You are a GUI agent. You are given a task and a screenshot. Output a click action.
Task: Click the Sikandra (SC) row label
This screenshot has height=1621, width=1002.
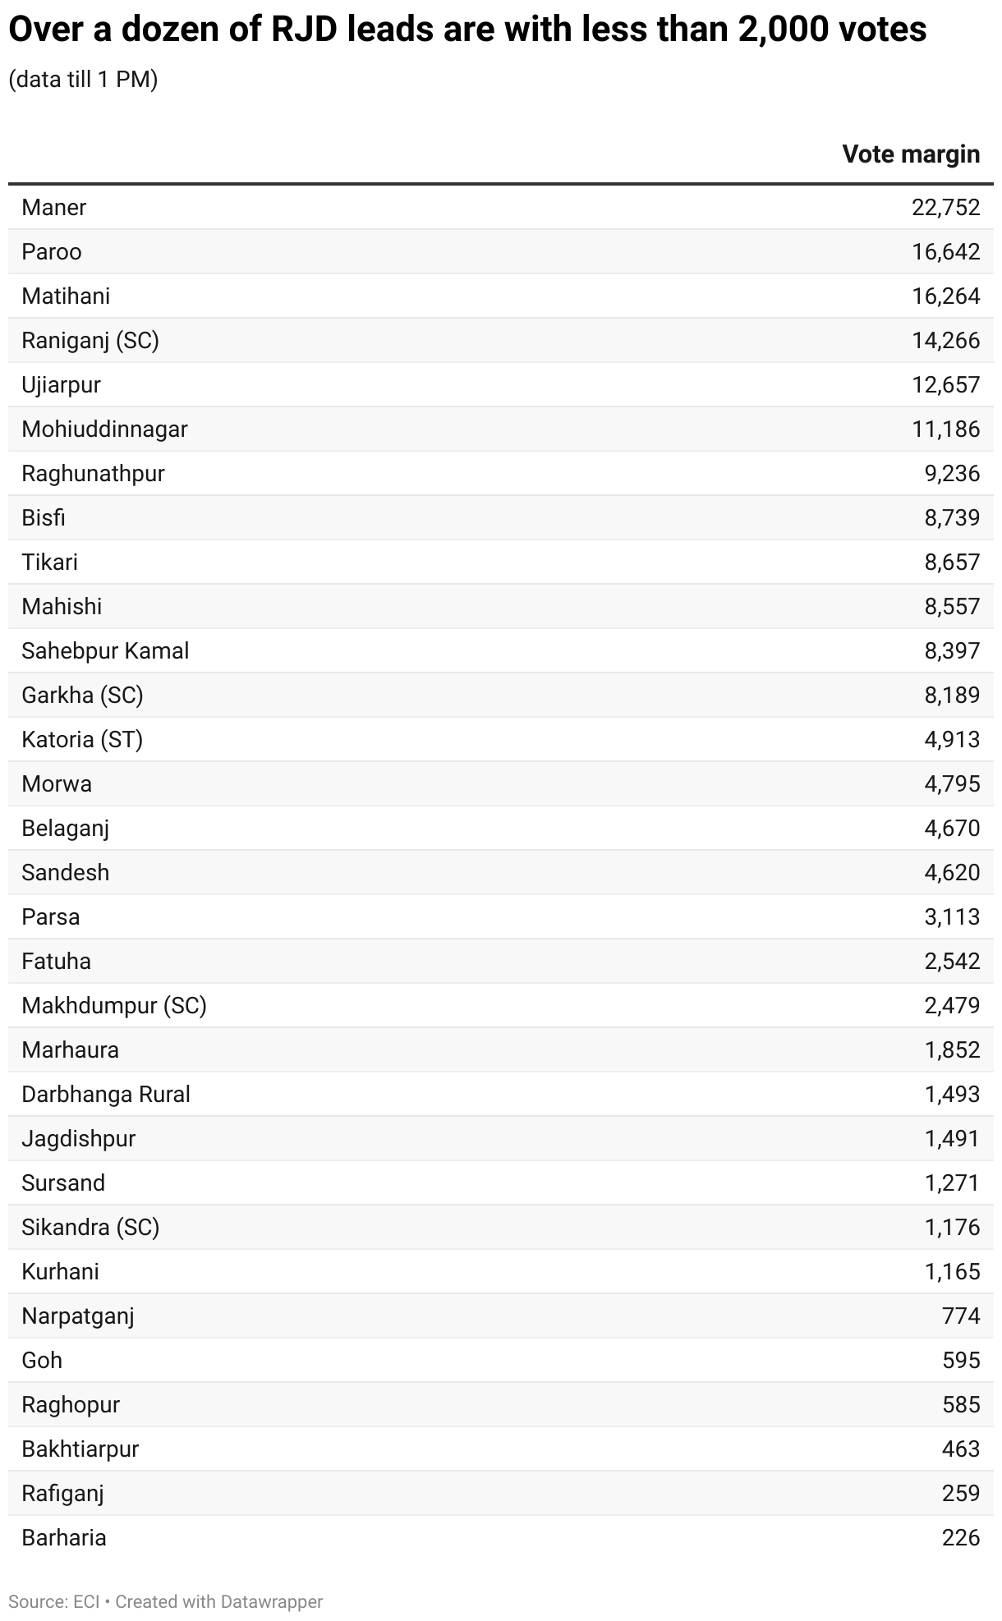click(90, 1227)
